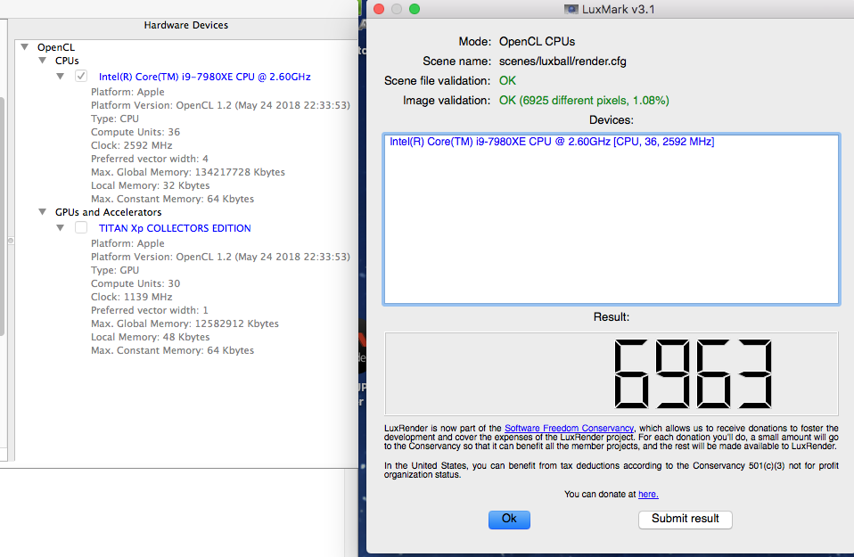Enable the TITAN Xp COLLECTORS EDITION checkbox
Screen dimensions: 854x557
pos(81,227)
